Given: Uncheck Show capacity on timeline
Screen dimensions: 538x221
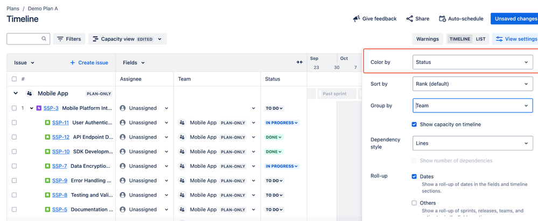Looking at the screenshot, I should [414, 124].
